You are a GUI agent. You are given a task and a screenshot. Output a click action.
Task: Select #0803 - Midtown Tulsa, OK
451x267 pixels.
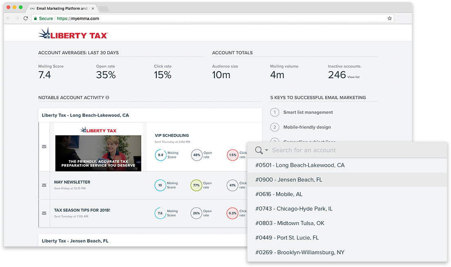click(x=347, y=223)
